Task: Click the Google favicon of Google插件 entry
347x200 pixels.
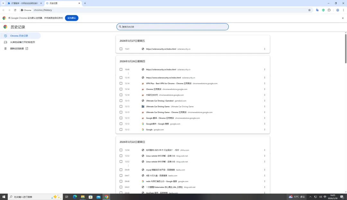Action: (x=143, y=124)
